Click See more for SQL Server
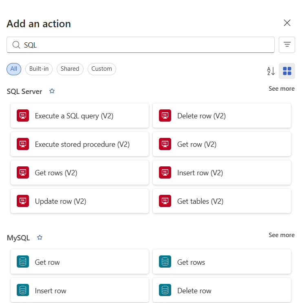 point(282,89)
